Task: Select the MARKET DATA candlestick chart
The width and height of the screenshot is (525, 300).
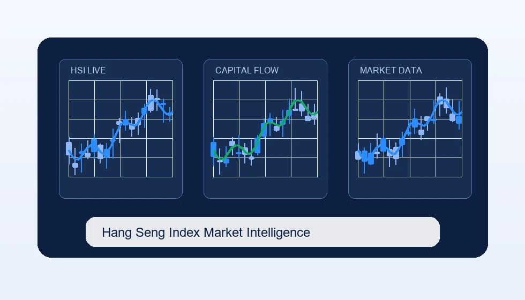Action: 410,129
